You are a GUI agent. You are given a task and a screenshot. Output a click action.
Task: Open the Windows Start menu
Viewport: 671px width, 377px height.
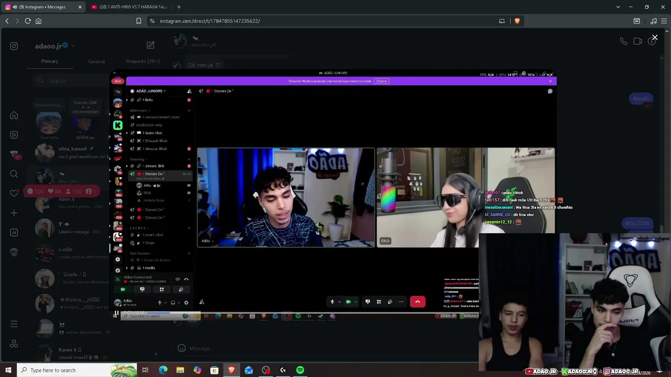[8, 370]
